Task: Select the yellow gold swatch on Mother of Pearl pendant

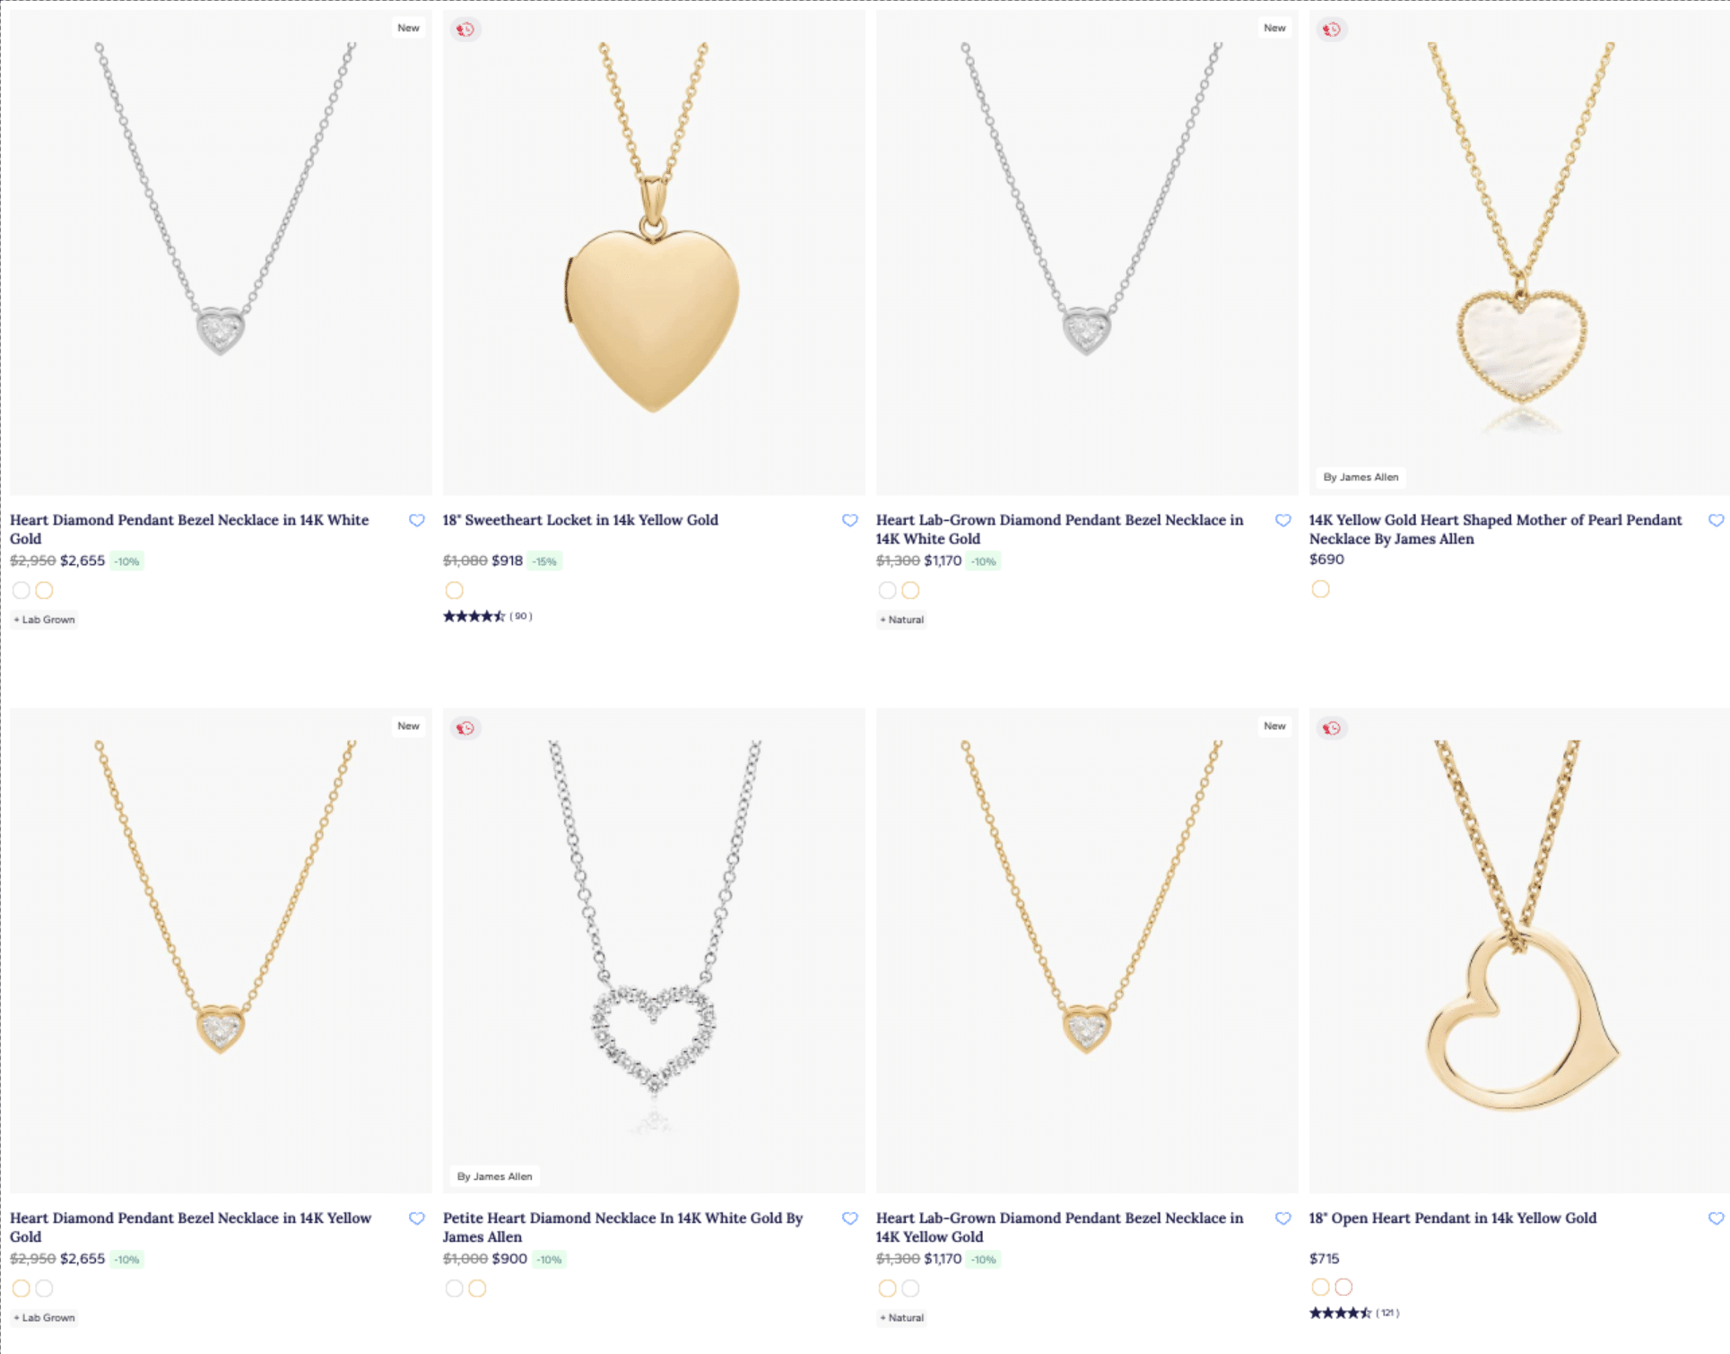Action: (x=1320, y=589)
